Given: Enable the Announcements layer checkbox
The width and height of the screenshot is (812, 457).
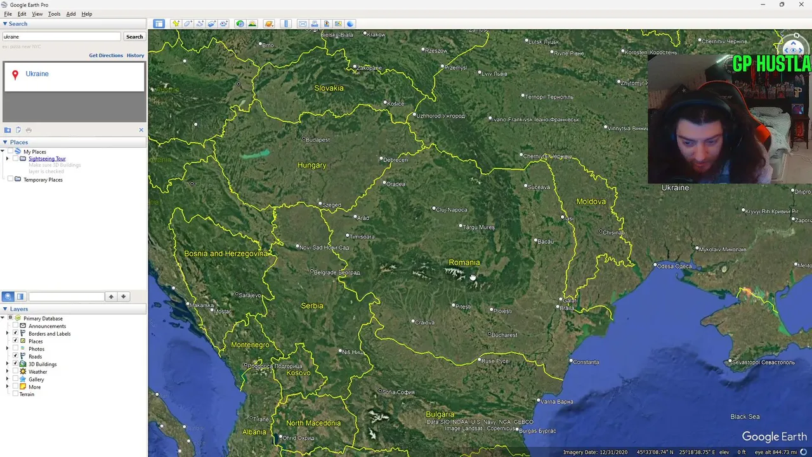Looking at the screenshot, I should [15, 326].
